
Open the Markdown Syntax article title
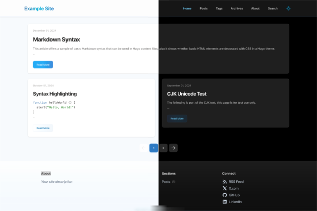[x=56, y=39]
